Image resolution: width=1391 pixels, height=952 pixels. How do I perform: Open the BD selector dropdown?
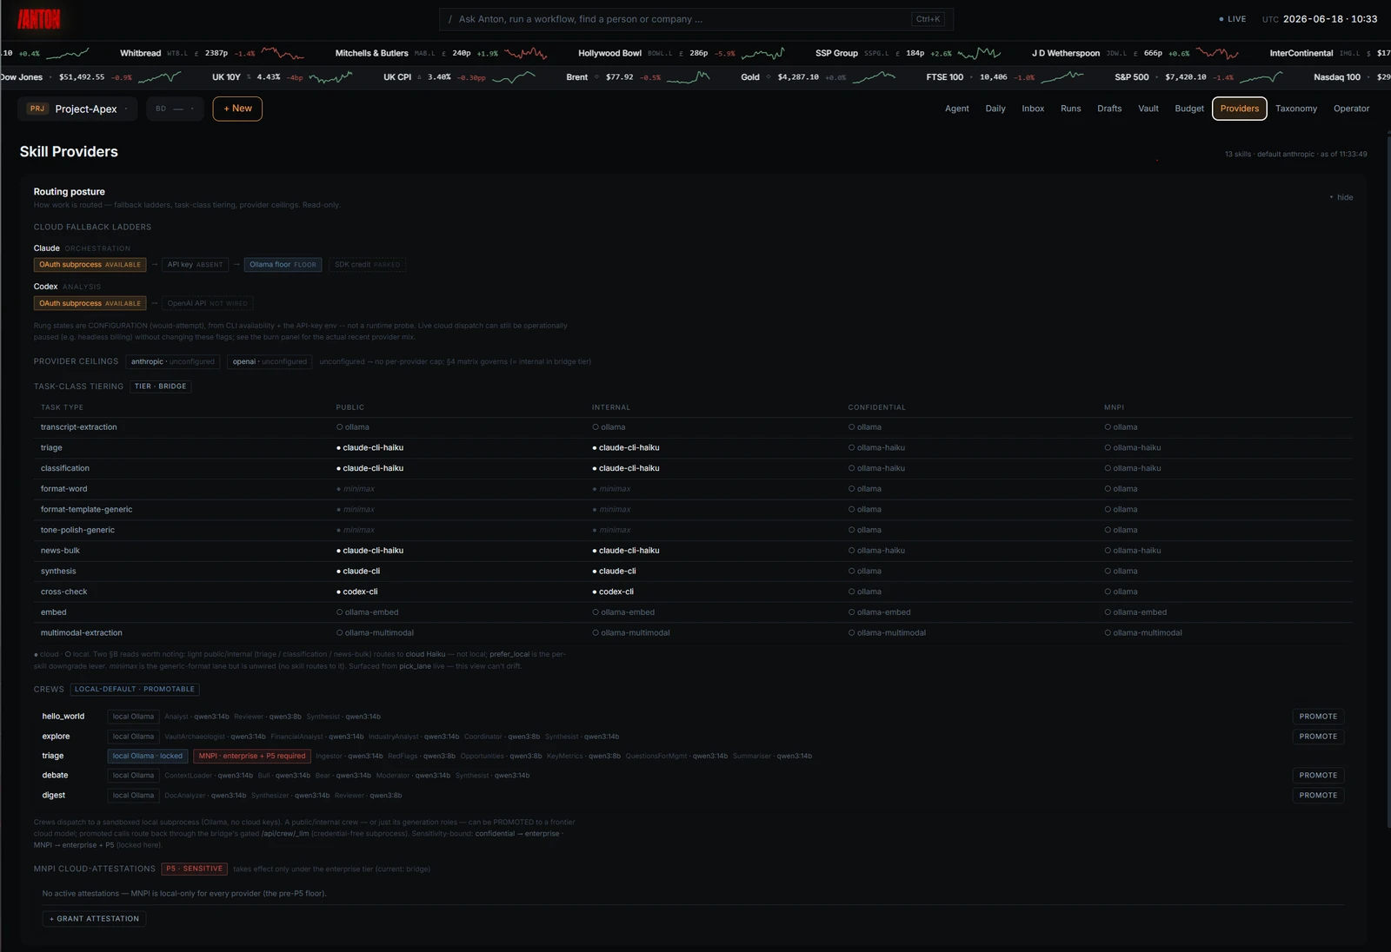pyautogui.click(x=175, y=109)
